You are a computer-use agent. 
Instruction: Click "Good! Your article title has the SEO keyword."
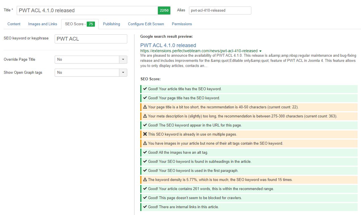[185, 89]
